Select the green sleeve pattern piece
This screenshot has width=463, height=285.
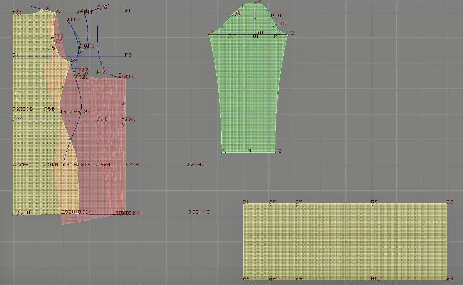(248, 87)
